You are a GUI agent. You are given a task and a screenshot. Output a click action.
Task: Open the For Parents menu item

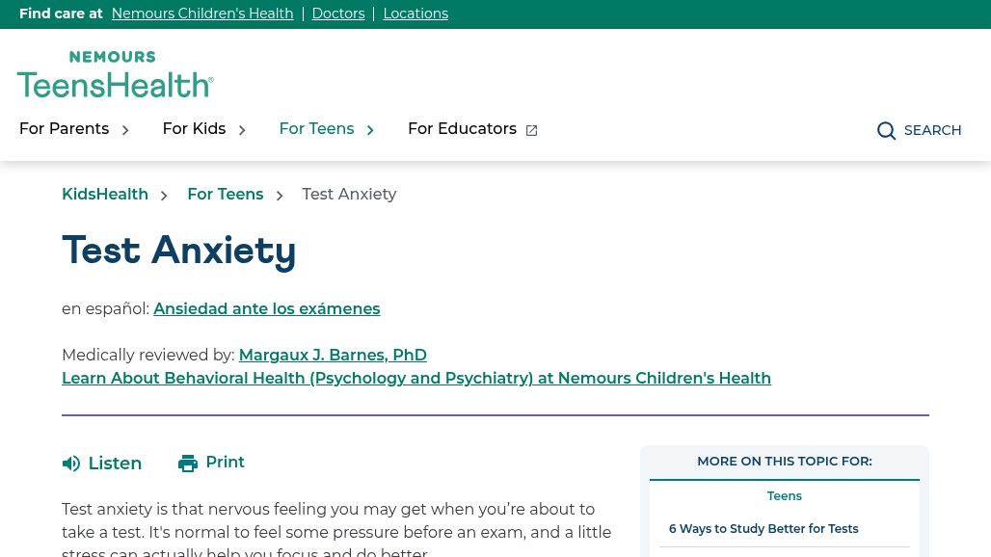tap(64, 129)
